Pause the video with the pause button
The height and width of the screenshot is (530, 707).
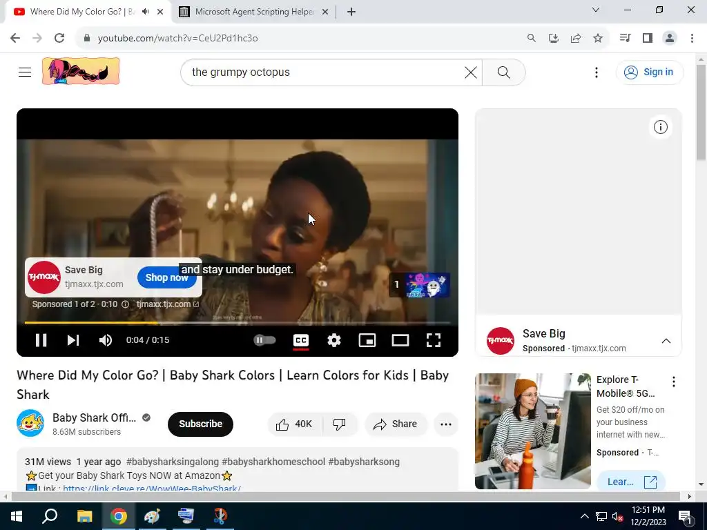tap(41, 340)
